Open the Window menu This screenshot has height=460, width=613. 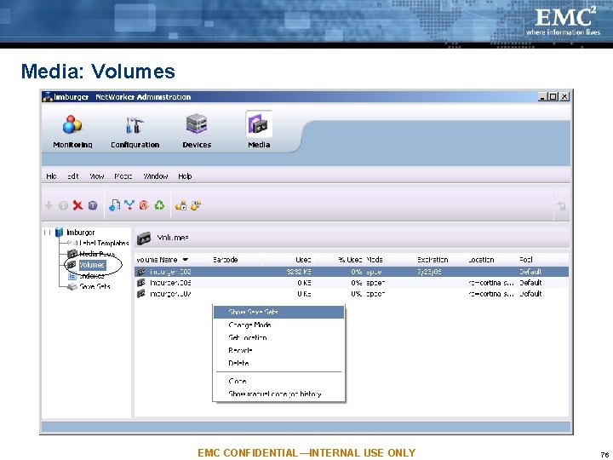click(156, 176)
